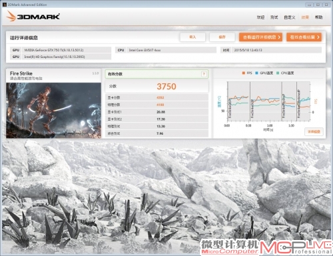Open the 欢迎 welcome tab
This screenshot has width=333, height=256.
pyautogui.click(x=260, y=17)
